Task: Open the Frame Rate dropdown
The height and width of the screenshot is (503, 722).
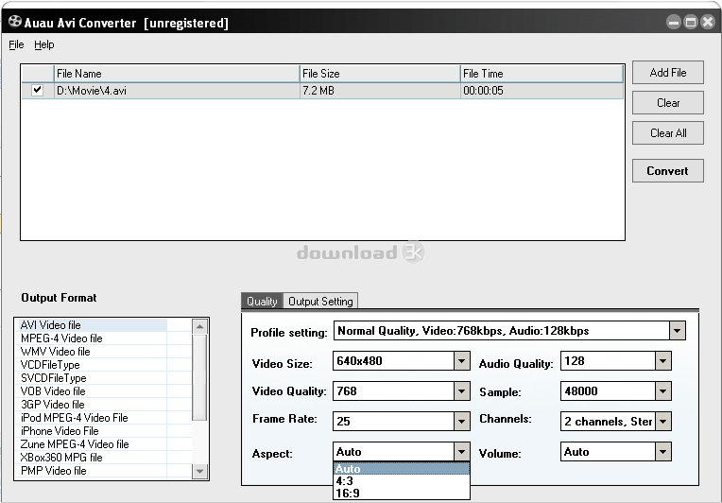Action: 461,422
